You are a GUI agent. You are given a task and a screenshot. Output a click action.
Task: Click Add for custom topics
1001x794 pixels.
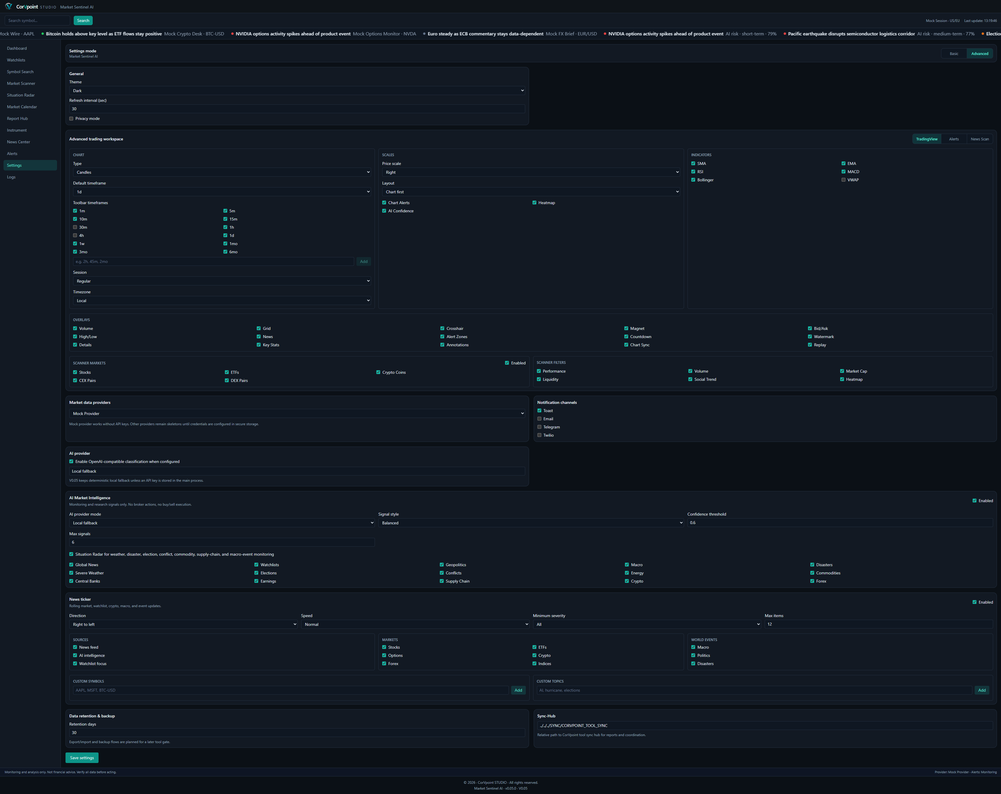pos(981,690)
